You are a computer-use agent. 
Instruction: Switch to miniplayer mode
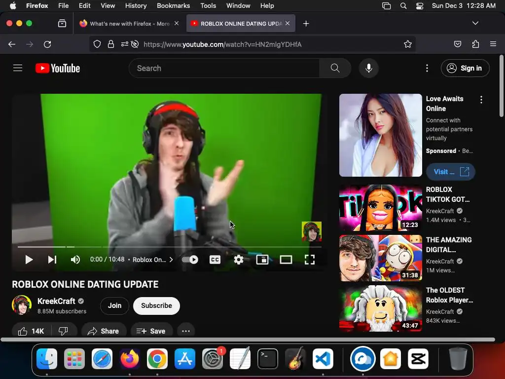point(262,260)
